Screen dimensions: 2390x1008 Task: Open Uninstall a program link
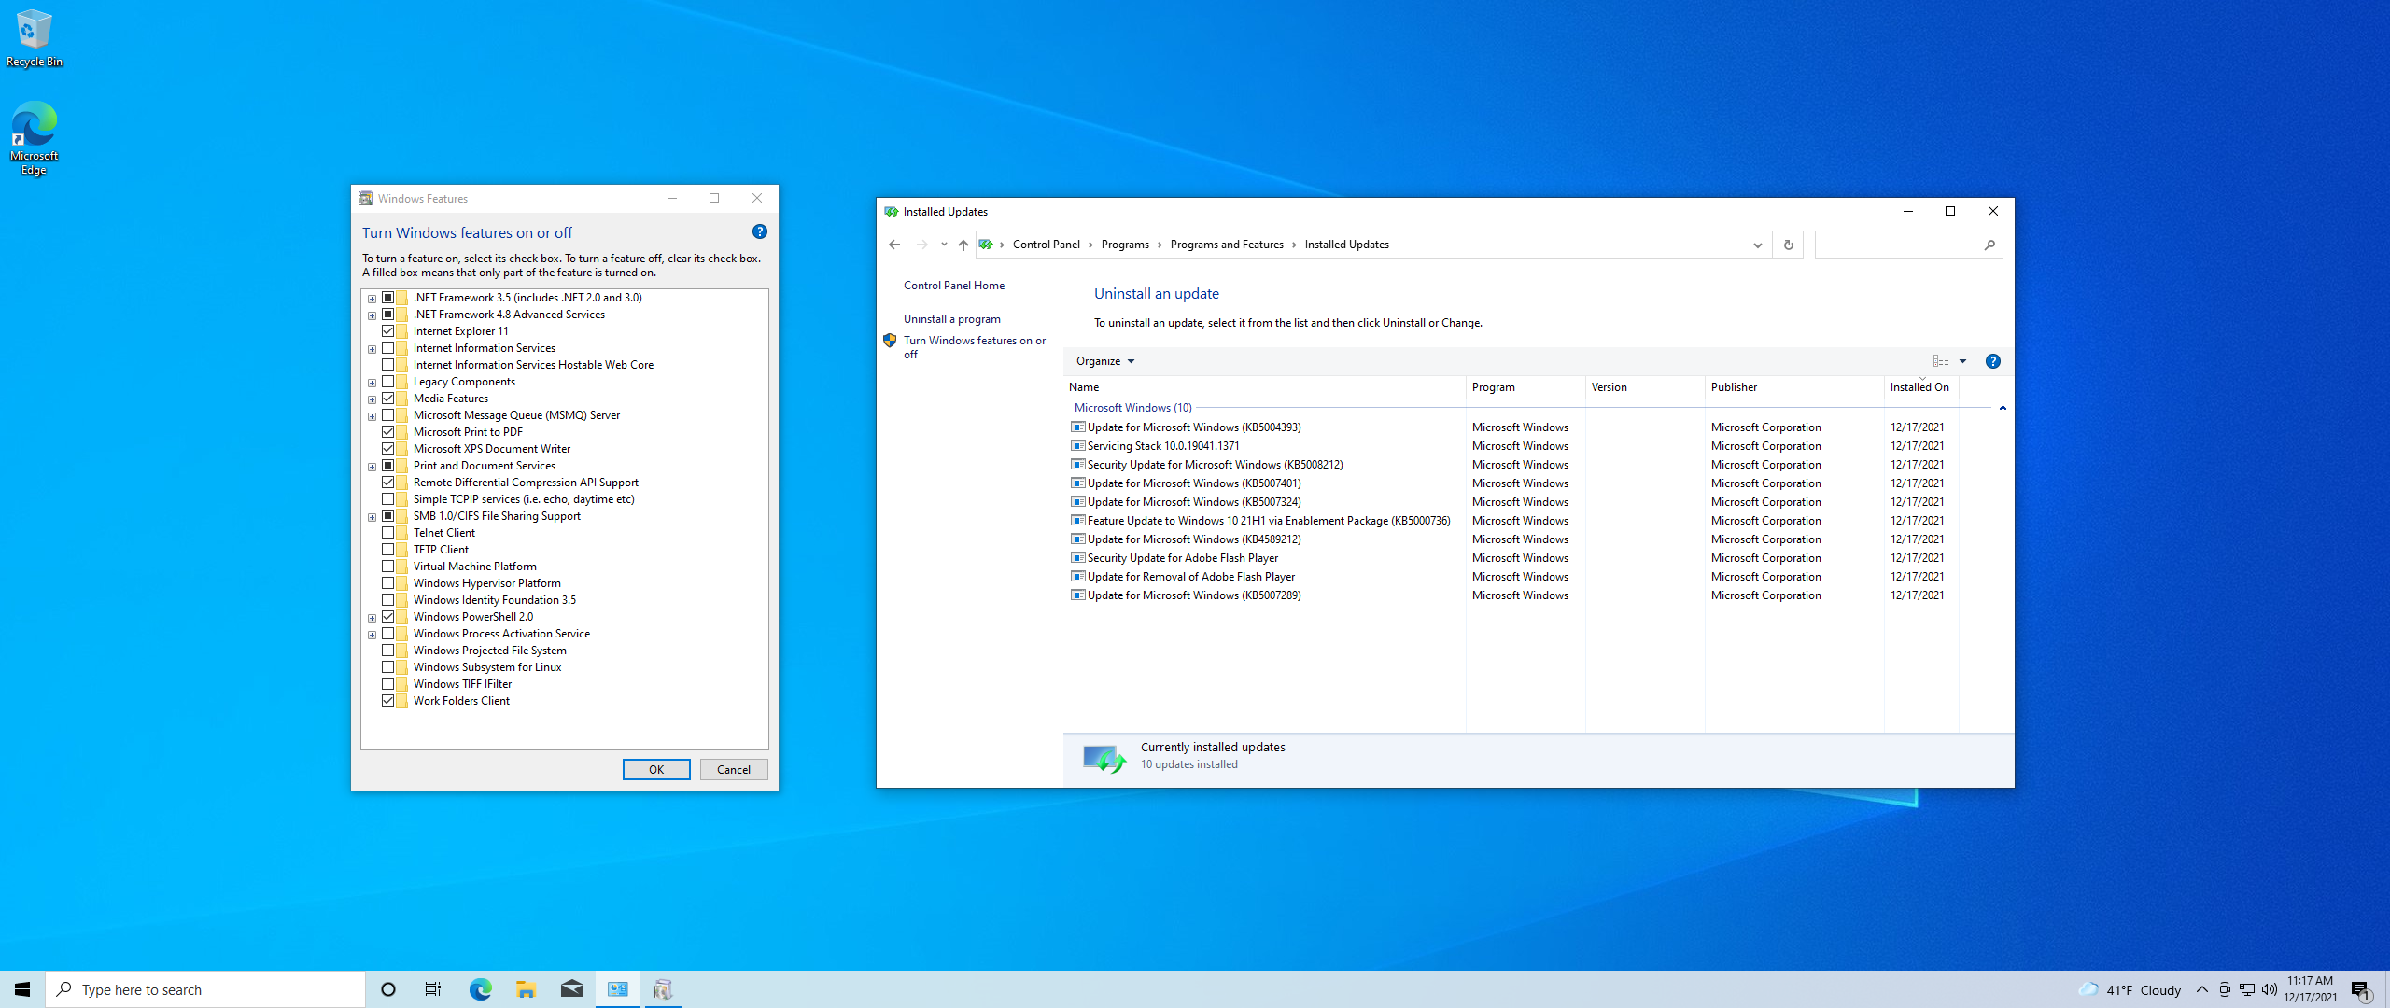(951, 319)
